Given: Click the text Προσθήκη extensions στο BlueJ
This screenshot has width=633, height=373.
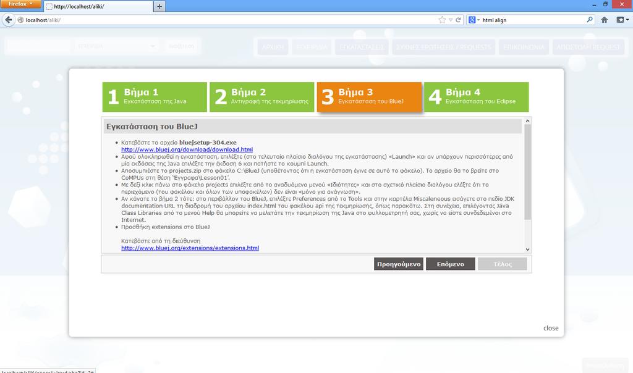Looking at the screenshot, I should 166,227.
